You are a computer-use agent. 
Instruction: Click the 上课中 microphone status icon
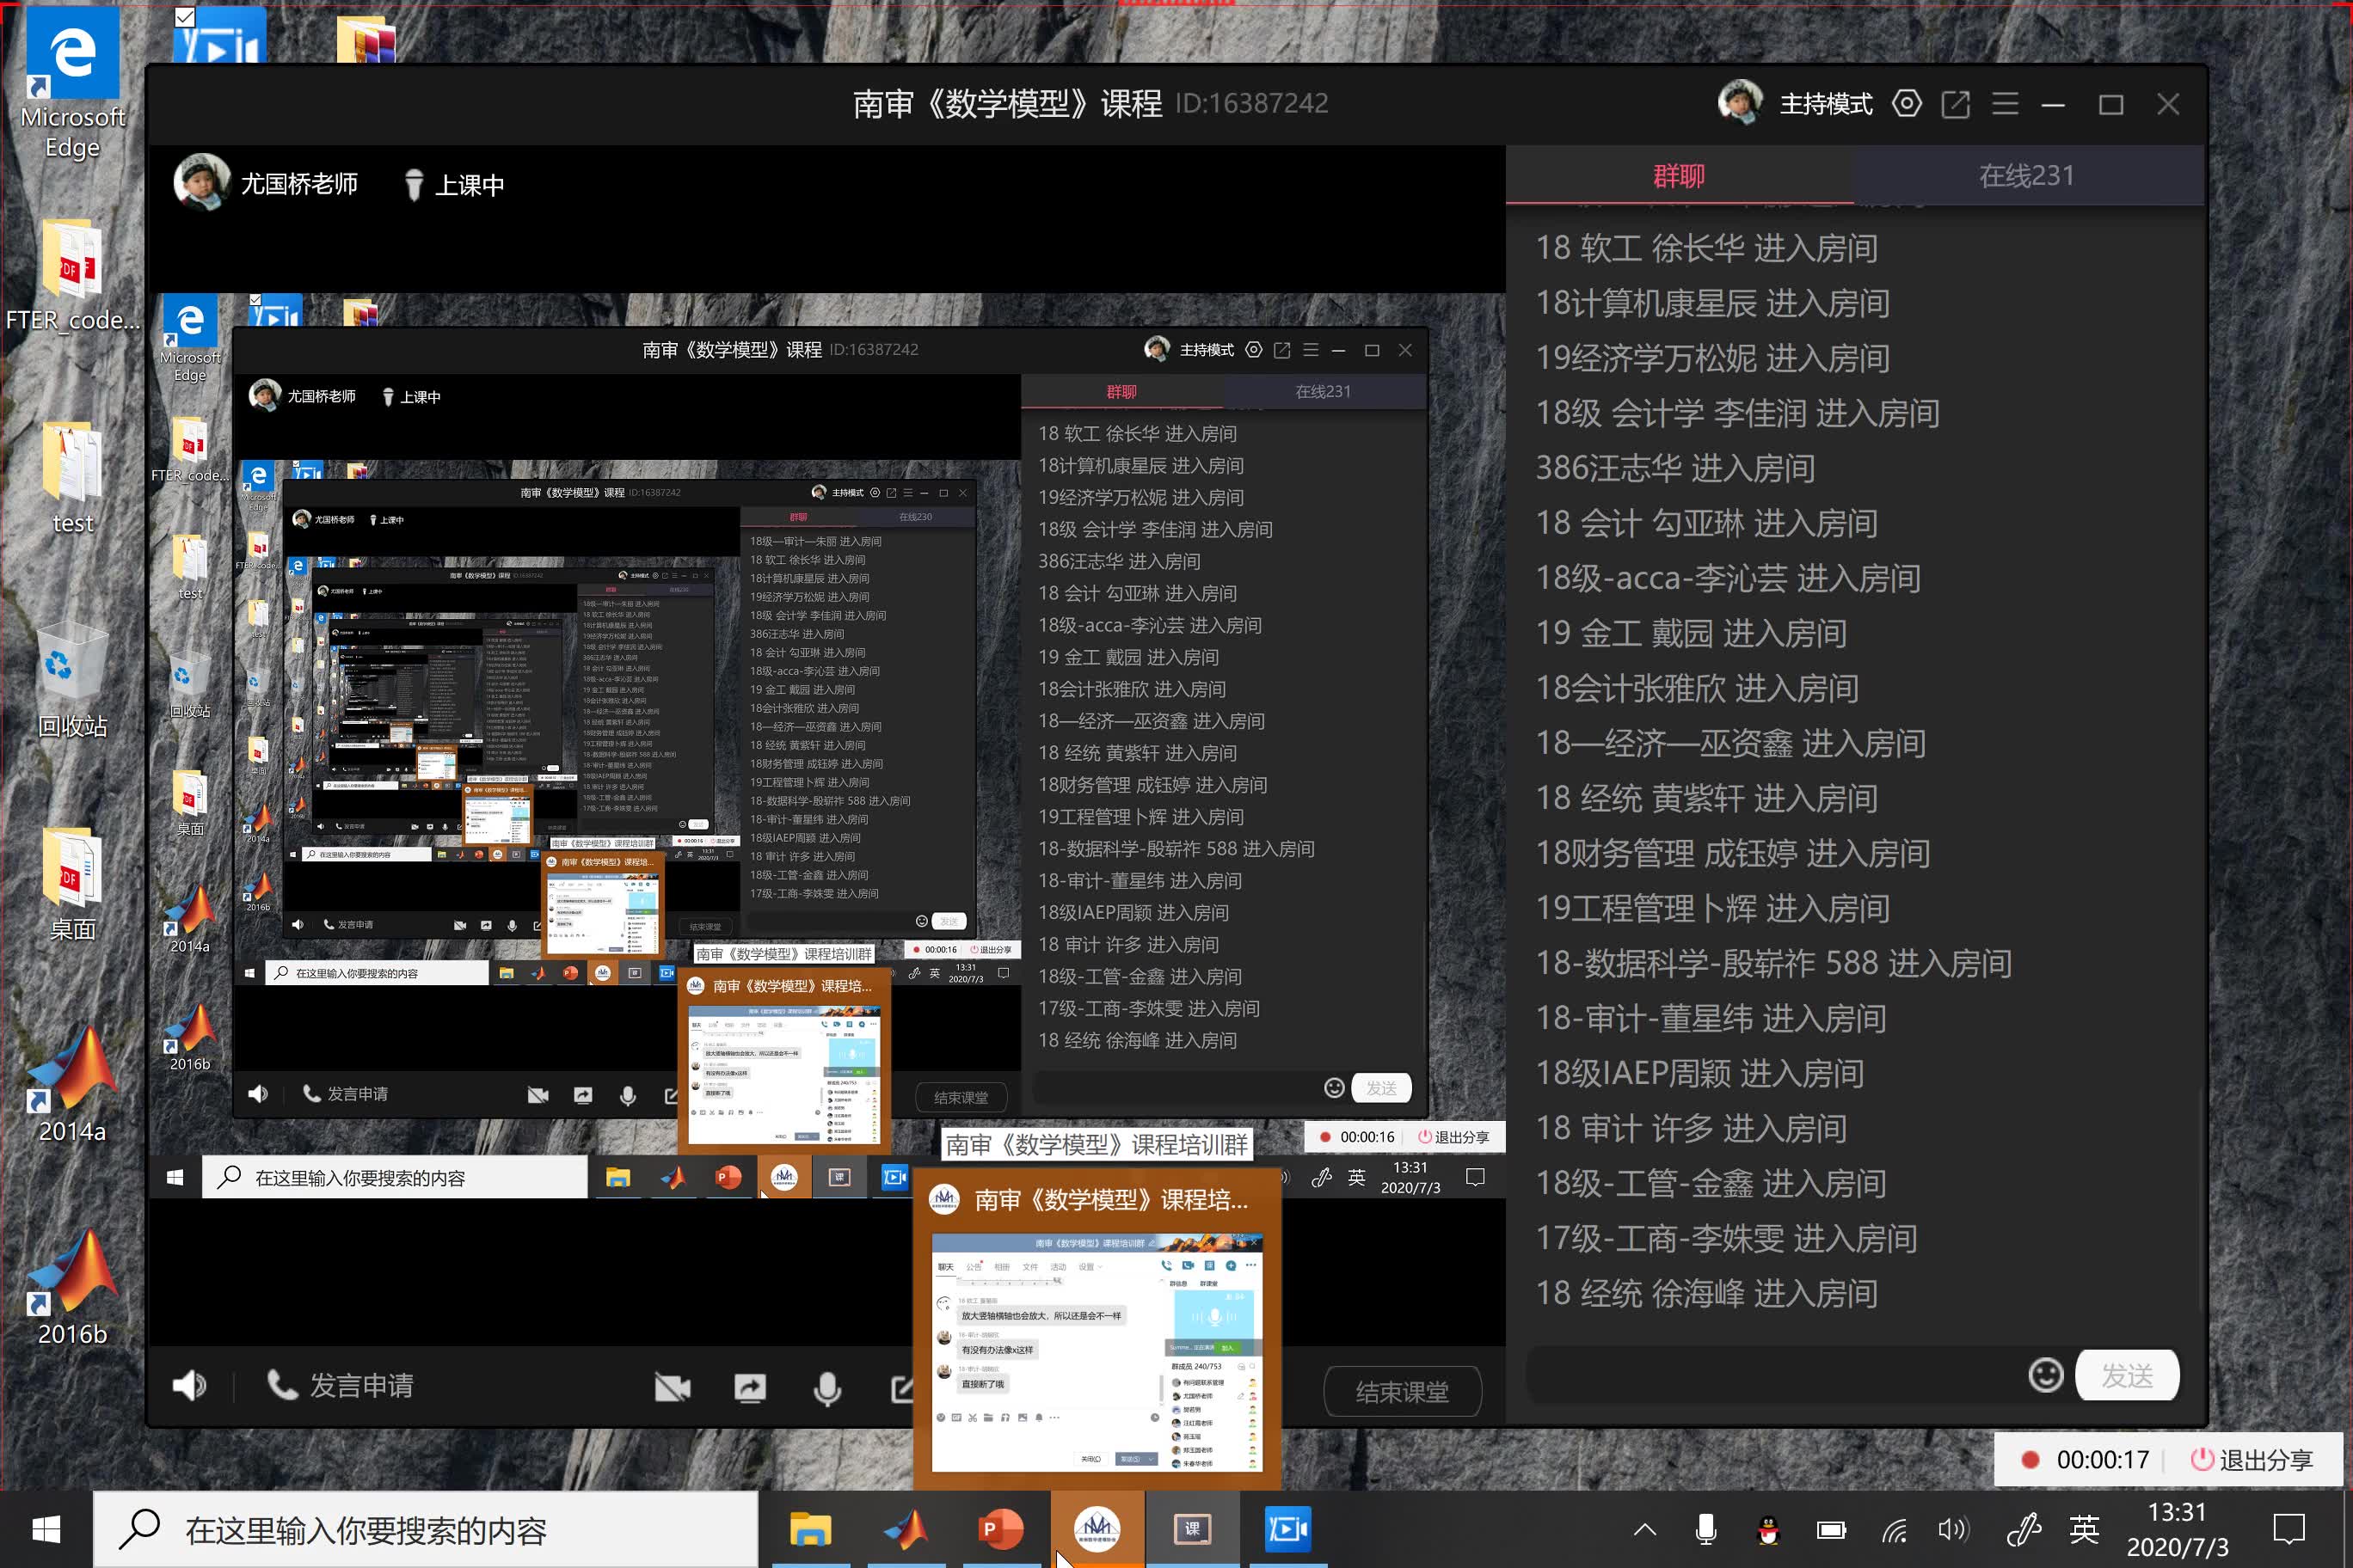(413, 184)
